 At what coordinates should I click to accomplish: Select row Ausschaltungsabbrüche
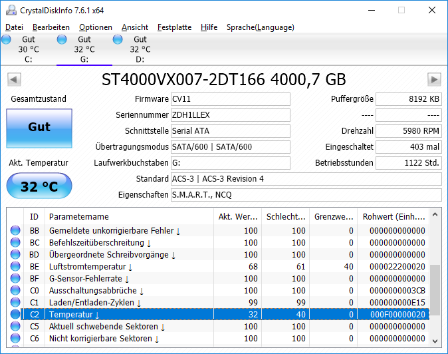[x=218, y=291]
